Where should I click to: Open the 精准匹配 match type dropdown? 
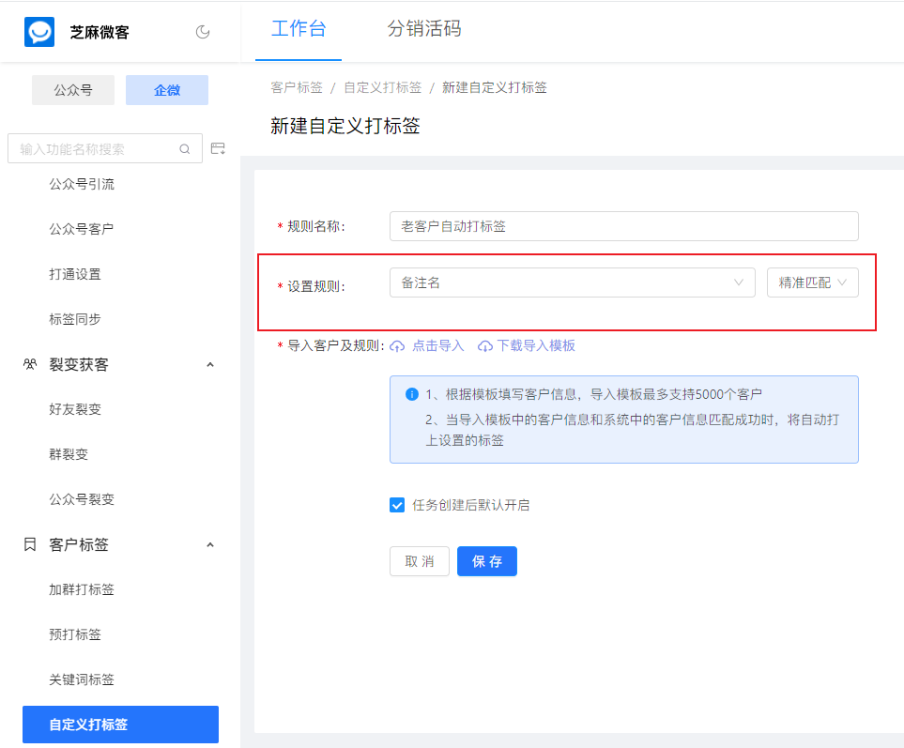click(x=812, y=282)
